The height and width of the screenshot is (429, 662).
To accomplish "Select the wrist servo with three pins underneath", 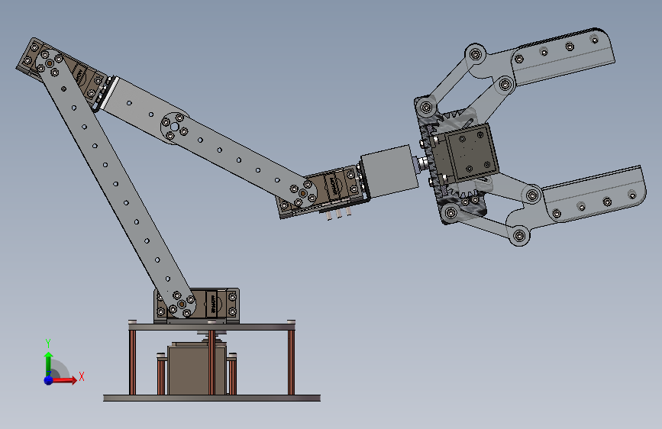I will tap(323, 192).
